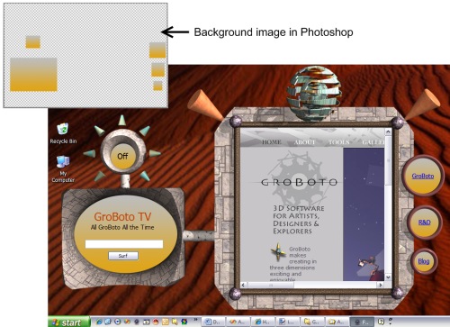The height and width of the screenshot is (327, 450).
Task: Click the help question-mark tray icon
Action: pos(381,322)
